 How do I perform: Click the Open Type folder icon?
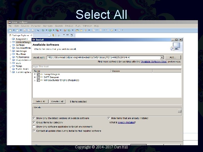(77, 30)
